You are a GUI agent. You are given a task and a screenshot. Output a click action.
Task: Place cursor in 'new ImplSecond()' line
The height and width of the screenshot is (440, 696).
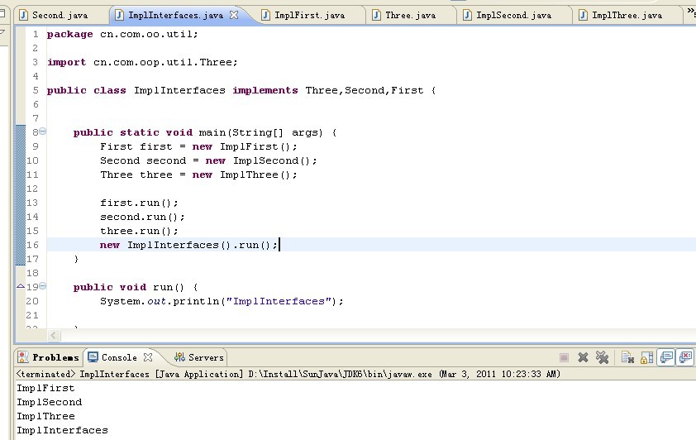pos(208,160)
